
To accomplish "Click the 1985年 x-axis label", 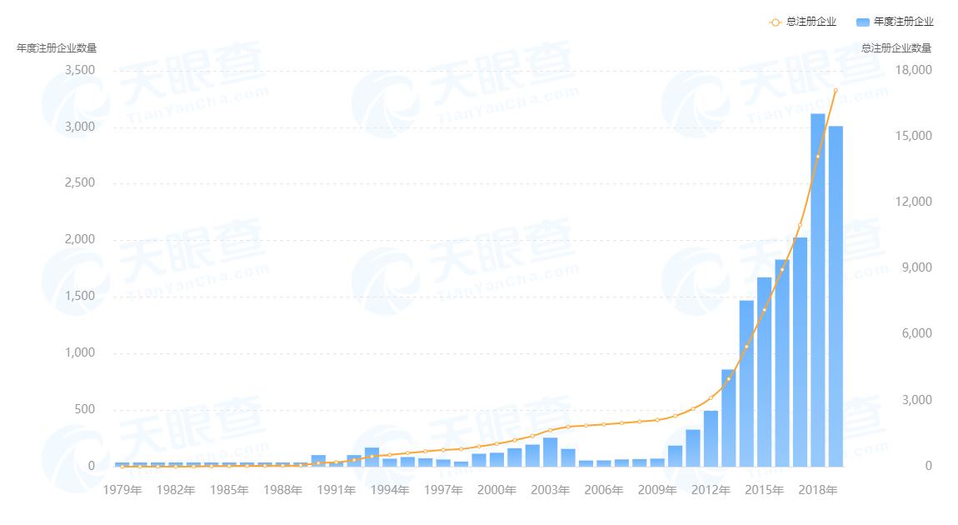I will click(229, 490).
